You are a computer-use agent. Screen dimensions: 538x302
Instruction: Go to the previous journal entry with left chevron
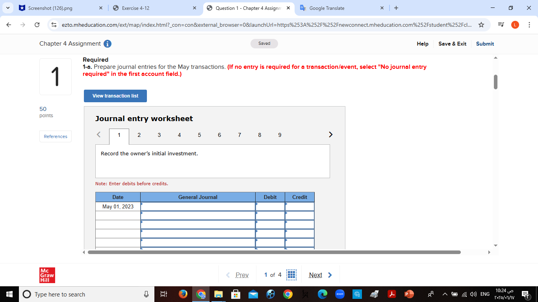(98, 134)
